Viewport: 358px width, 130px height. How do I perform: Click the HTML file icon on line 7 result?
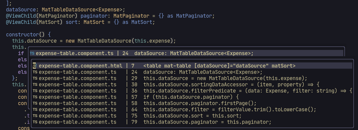(35, 66)
